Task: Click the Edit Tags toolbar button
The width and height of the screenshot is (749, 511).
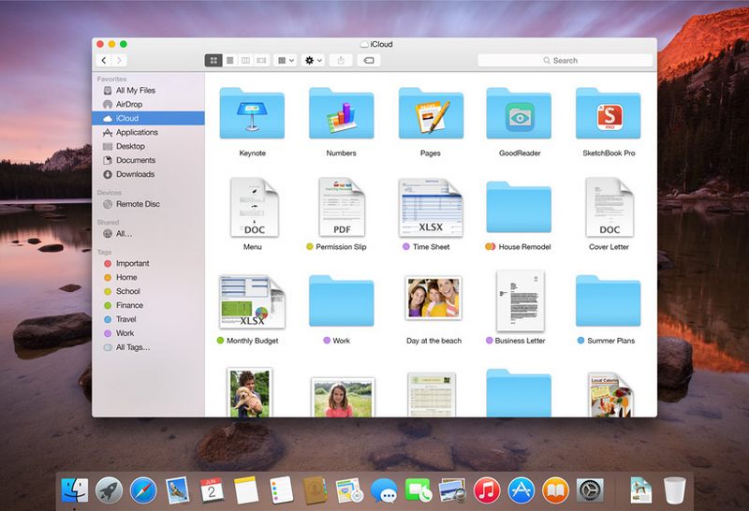Action: pos(369,60)
